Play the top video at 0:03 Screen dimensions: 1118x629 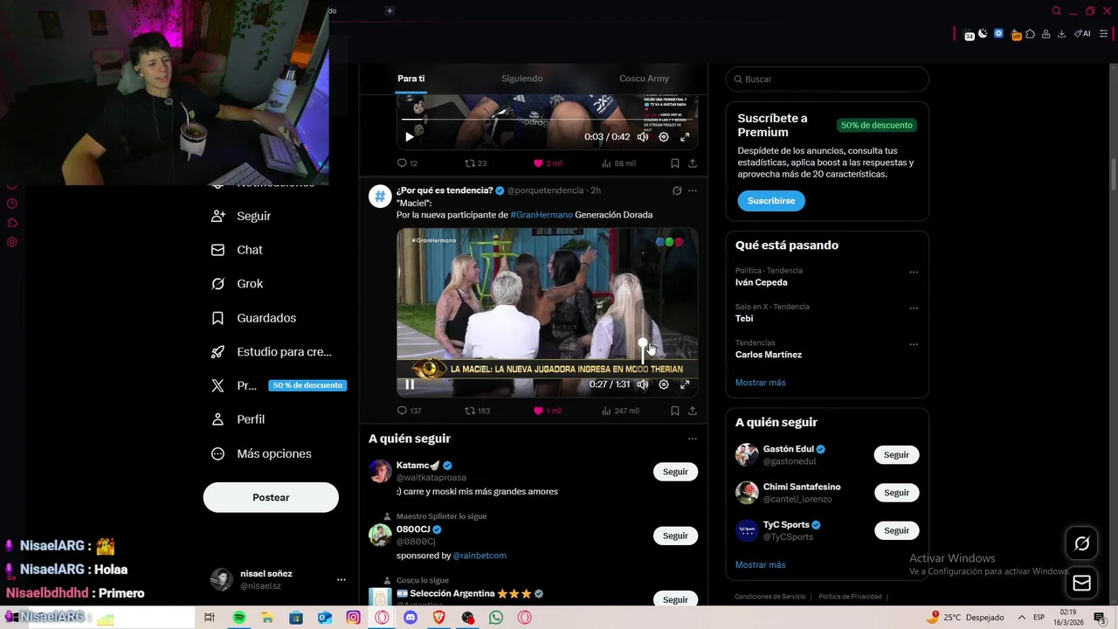coord(410,137)
